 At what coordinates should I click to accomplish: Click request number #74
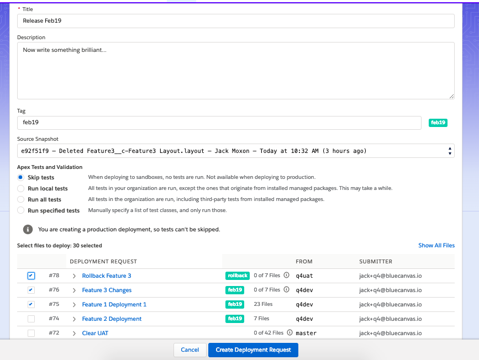click(x=54, y=319)
